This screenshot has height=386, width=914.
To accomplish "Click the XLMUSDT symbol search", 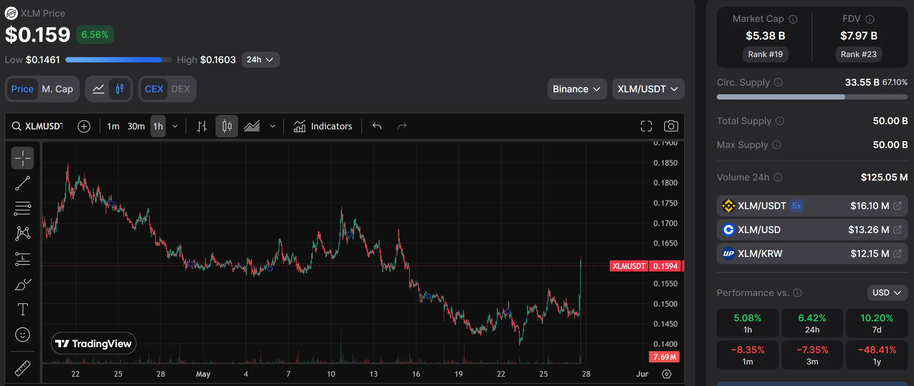I will [37, 126].
